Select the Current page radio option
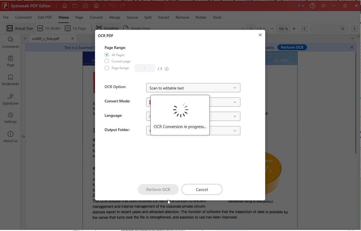The width and height of the screenshot is (361, 231). point(107,61)
